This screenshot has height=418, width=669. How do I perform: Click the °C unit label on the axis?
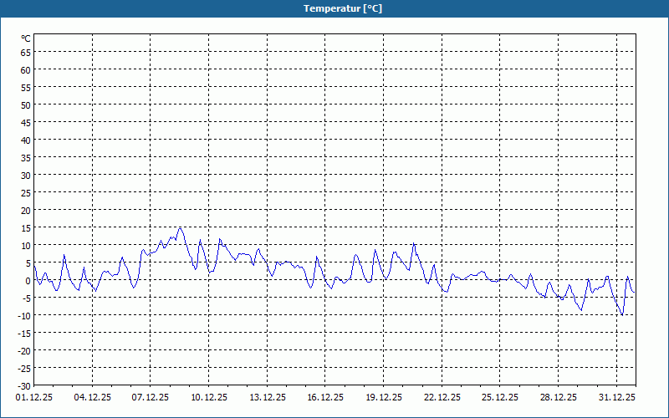pyautogui.click(x=26, y=38)
